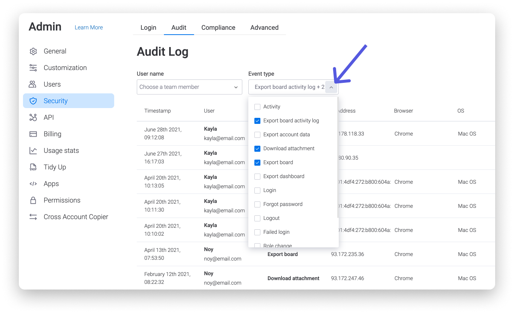Click the Permissions lock icon

point(33,200)
